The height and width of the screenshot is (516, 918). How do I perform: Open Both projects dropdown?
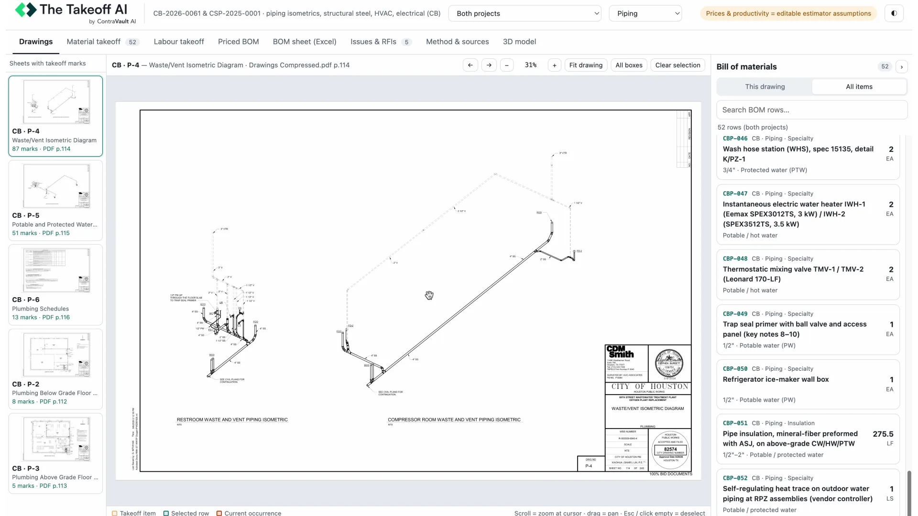point(525,13)
